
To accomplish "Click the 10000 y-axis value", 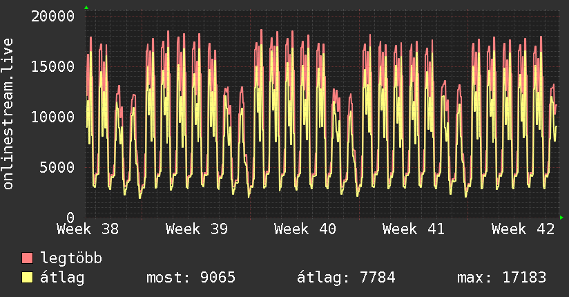I will tap(52, 117).
